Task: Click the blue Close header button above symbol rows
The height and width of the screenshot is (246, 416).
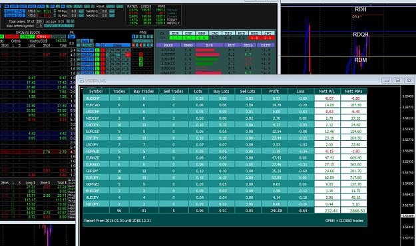Action: (118, 45)
